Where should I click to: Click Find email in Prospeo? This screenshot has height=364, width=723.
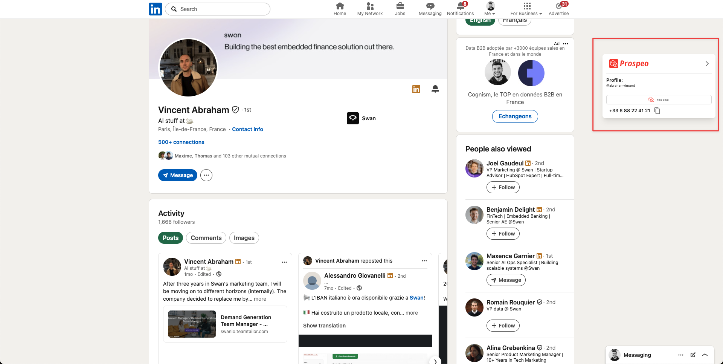tap(659, 100)
